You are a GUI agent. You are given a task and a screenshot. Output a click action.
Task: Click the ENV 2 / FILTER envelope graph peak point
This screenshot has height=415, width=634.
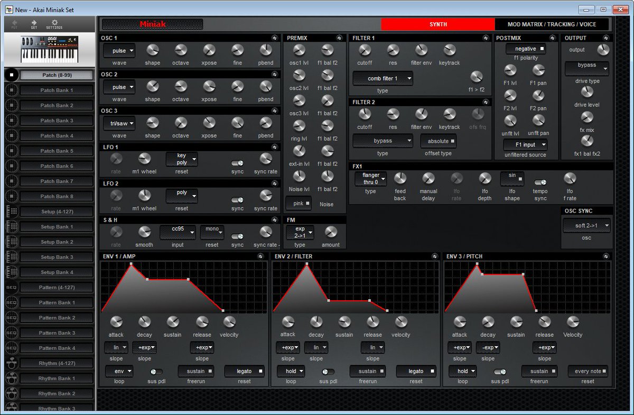[306, 264]
